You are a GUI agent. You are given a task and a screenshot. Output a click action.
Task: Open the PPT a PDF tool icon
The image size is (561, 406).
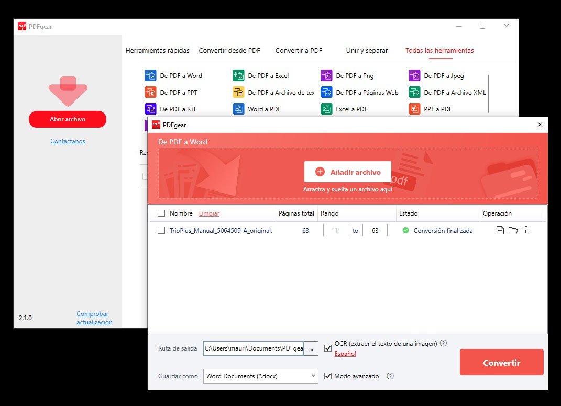pos(414,109)
